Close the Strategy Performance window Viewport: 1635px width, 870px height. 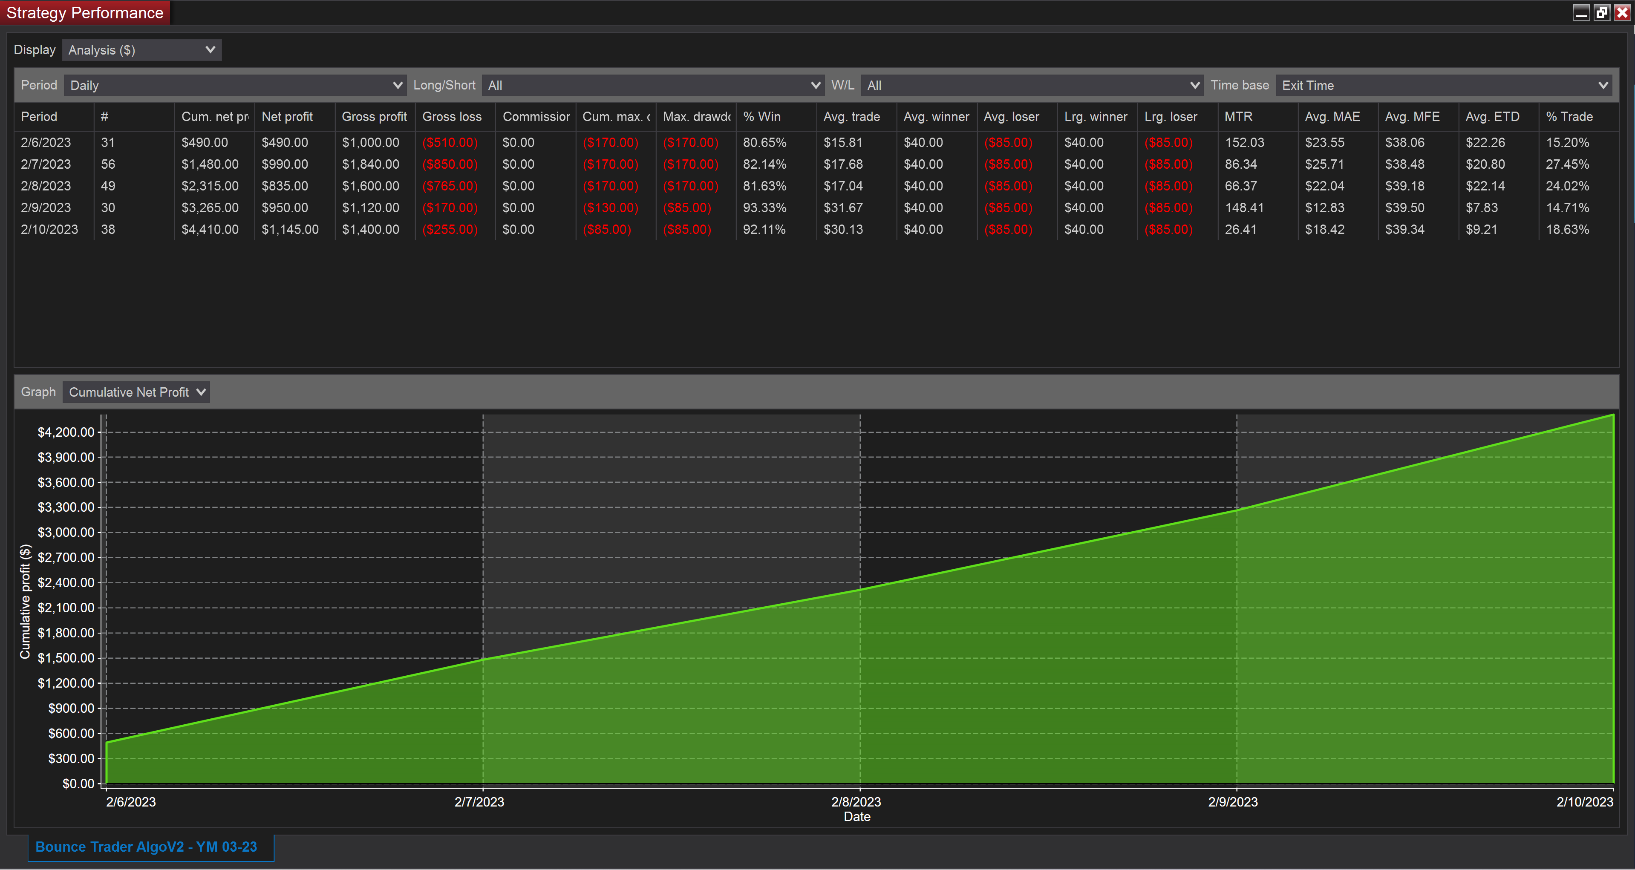pos(1622,13)
